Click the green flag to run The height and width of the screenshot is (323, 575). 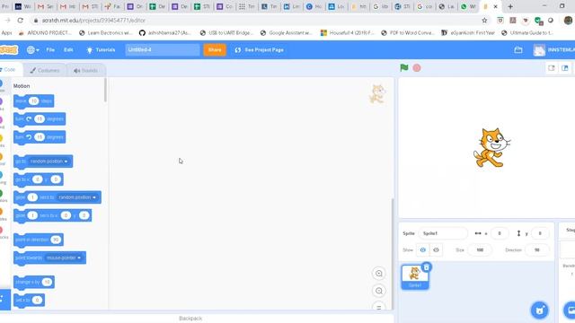coord(404,68)
